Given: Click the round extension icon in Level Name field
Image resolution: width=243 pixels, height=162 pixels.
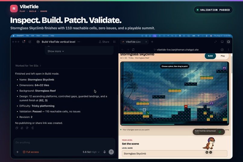Looking at the screenshot, I should pyautogui.click(x=207, y=152).
